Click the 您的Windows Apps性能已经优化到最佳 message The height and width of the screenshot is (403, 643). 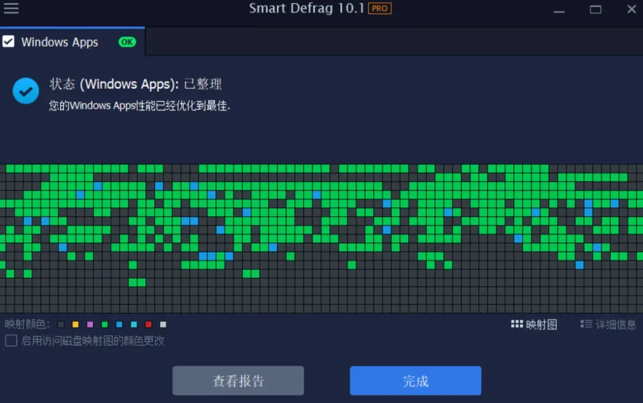click(x=140, y=106)
